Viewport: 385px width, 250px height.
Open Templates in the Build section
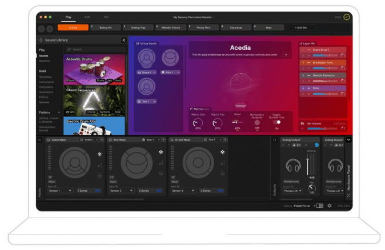(x=45, y=76)
